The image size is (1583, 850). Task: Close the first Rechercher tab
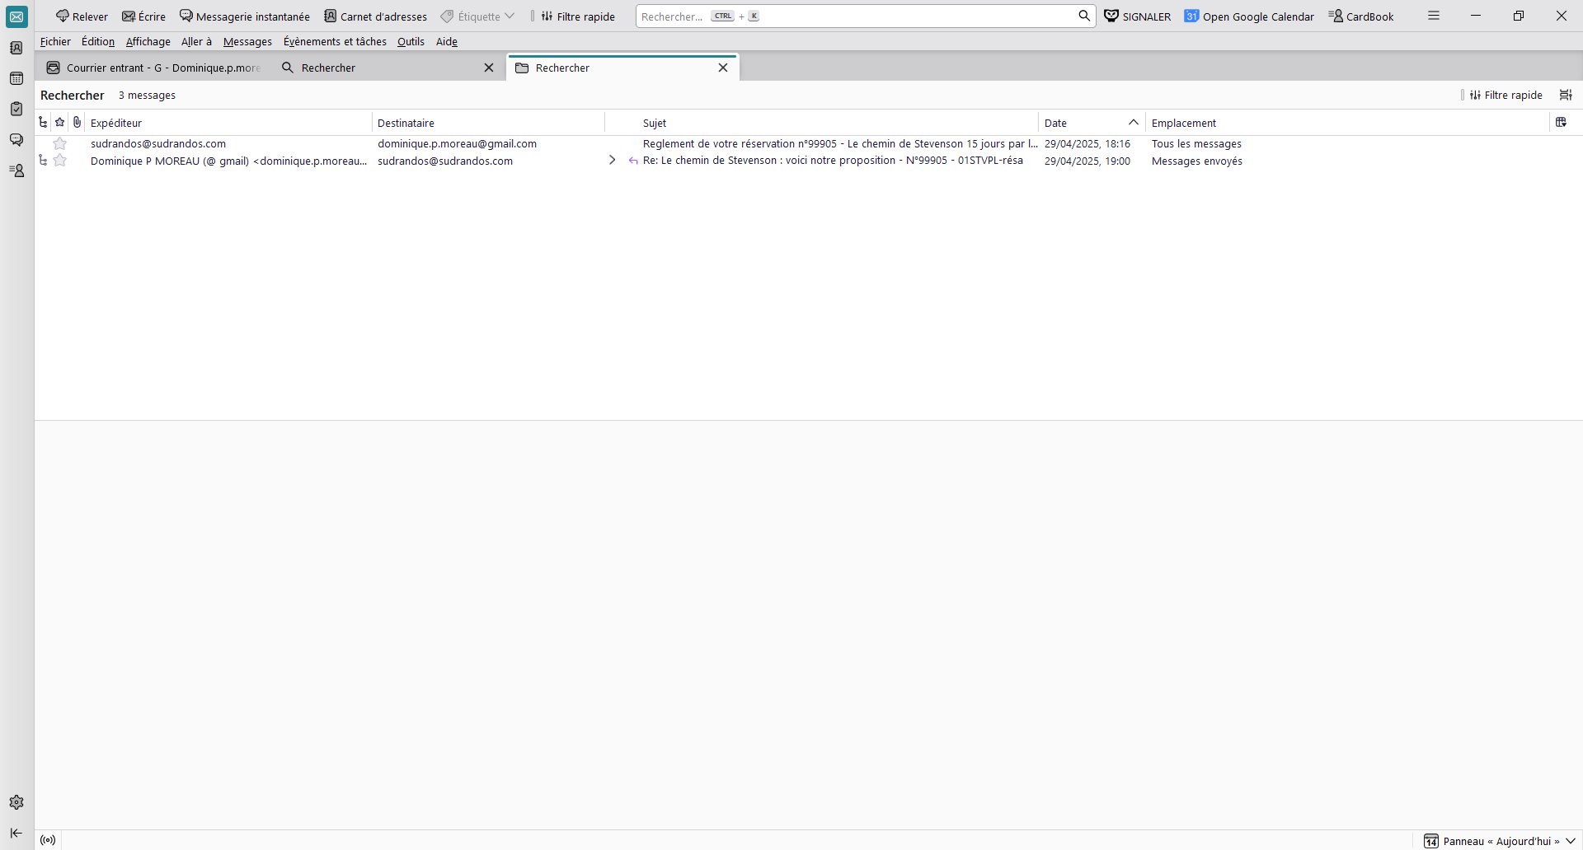[489, 68]
